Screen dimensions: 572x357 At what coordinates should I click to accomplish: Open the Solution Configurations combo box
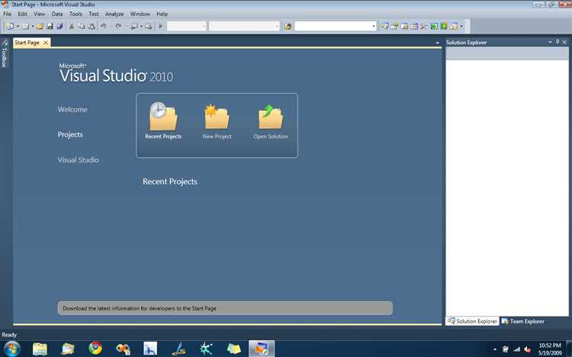(x=187, y=26)
